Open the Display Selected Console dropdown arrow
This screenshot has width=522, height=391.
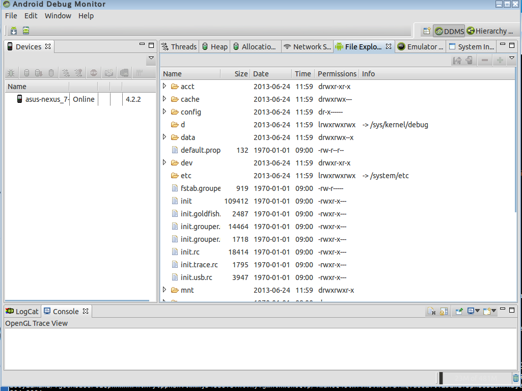coord(477,311)
